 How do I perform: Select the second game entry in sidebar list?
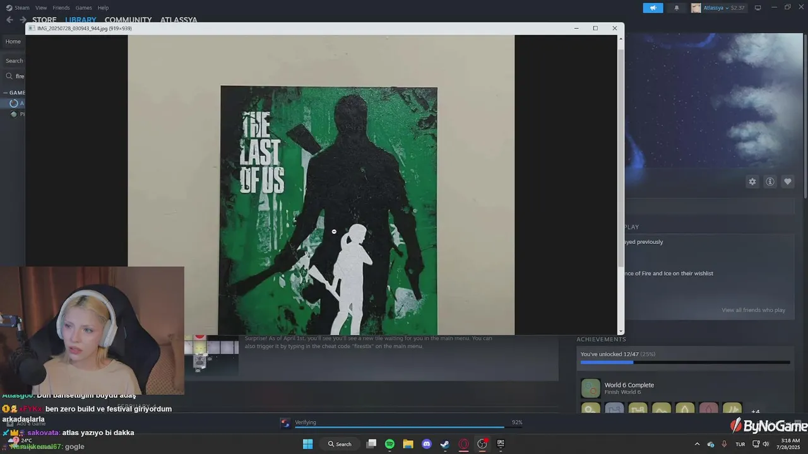18,114
